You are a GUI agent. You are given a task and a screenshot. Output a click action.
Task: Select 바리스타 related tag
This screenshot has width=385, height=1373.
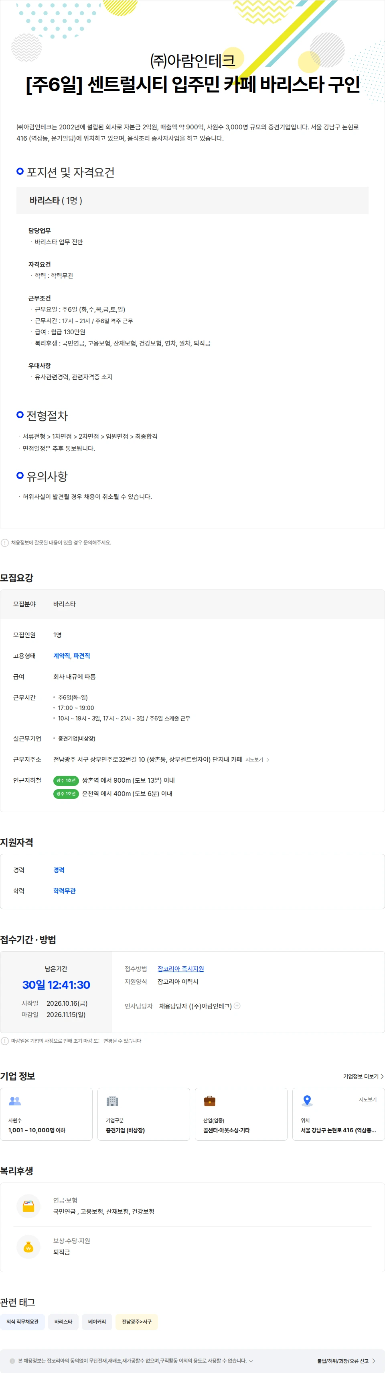(x=63, y=1322)
